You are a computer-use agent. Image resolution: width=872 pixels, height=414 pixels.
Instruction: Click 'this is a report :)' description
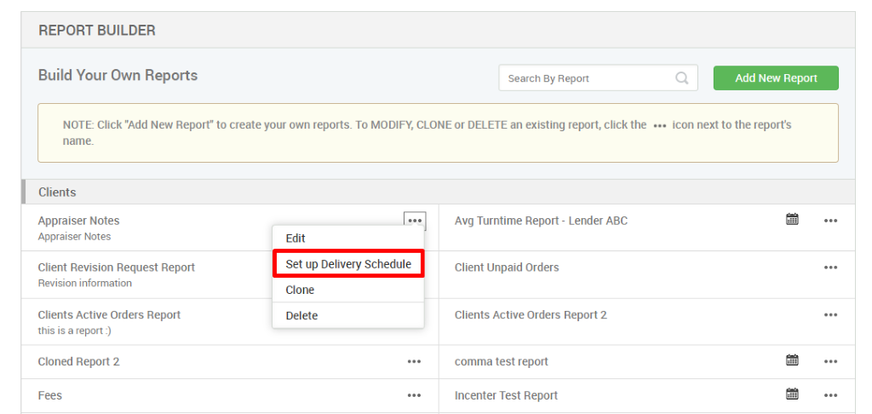point(75,331)
